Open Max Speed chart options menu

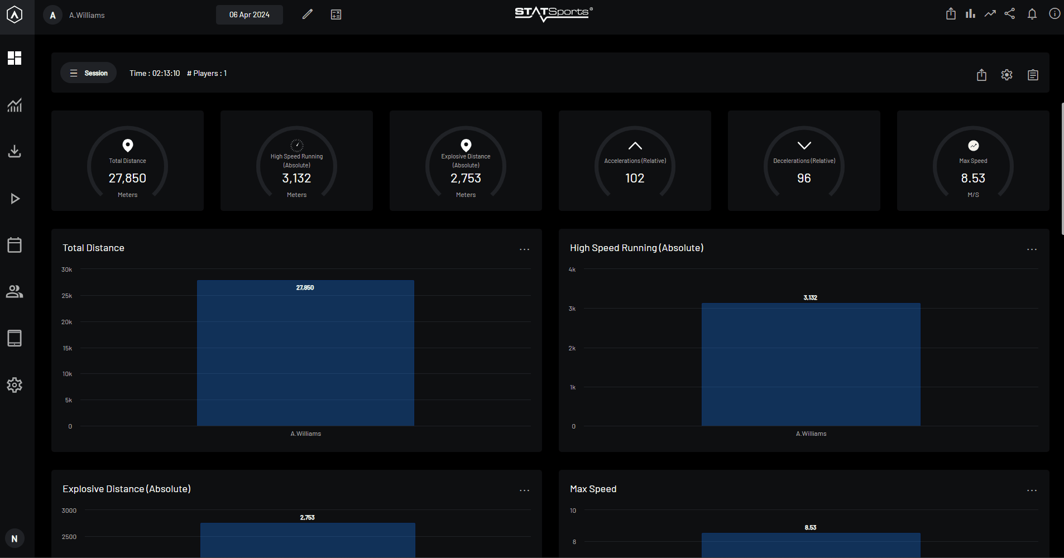coord(1032,490)
